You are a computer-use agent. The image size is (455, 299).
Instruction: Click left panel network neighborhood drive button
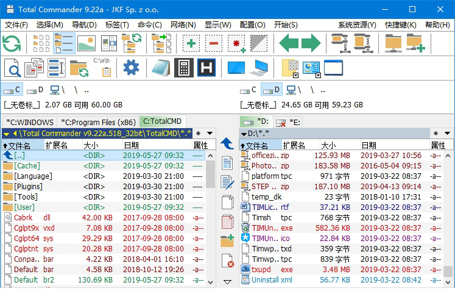tap(57, 90)
